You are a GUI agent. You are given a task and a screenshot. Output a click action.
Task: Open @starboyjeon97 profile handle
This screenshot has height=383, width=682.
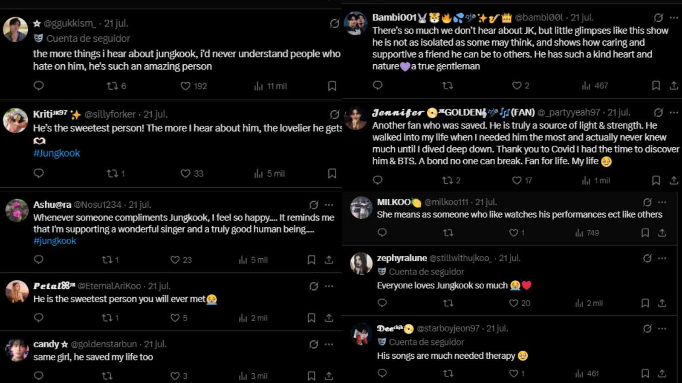coord(448,329)
